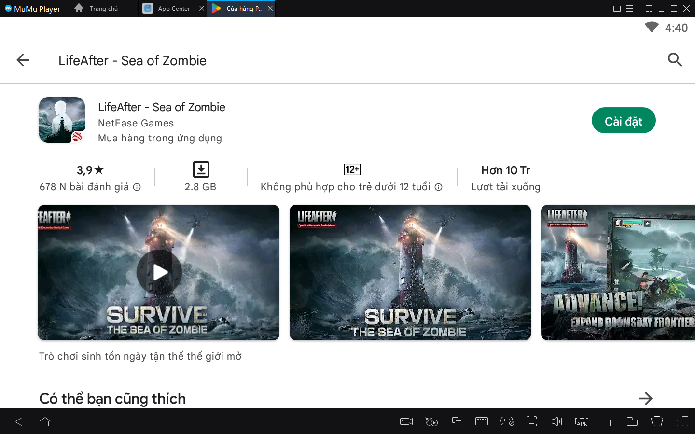Viewport: 695px width, 434px height.
Task: Open search with the magnifier icon
Action: click(674, 60)
